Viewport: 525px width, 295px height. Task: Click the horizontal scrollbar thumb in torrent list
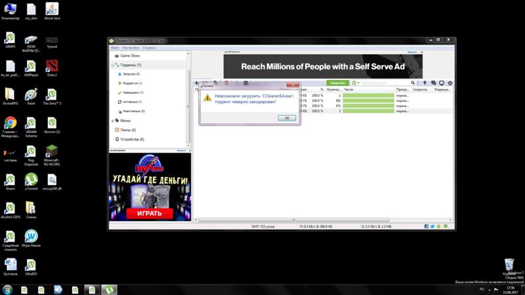tap(294, 220)
